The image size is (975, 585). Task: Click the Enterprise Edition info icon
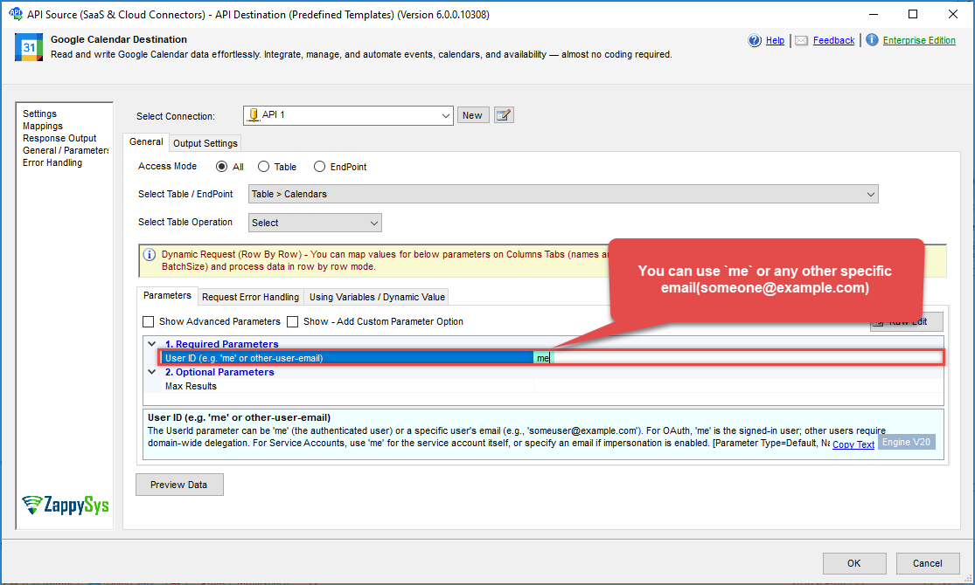(x=872, y=40)
